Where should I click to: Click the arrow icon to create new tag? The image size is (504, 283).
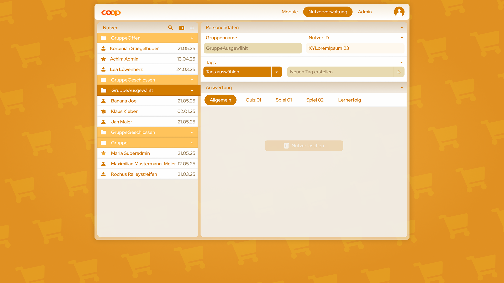[399, 72]
